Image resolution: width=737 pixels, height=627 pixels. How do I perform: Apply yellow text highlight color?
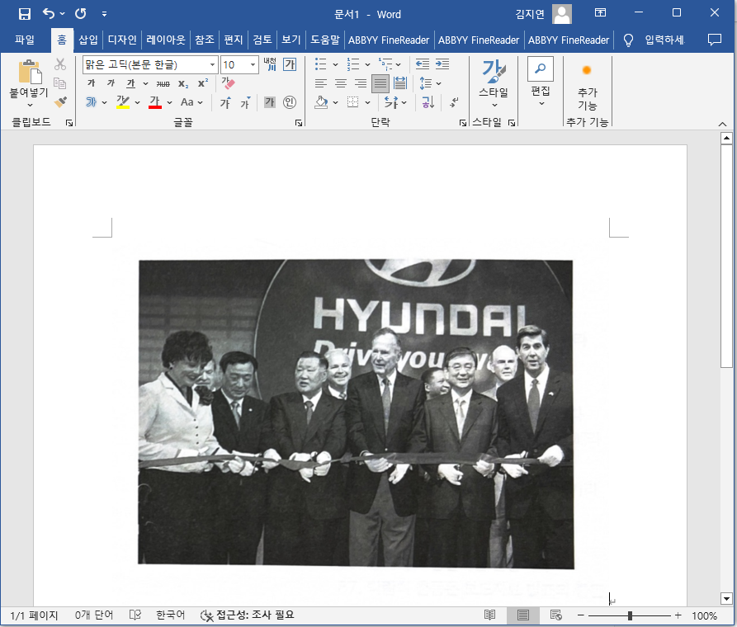click(123, 102)
